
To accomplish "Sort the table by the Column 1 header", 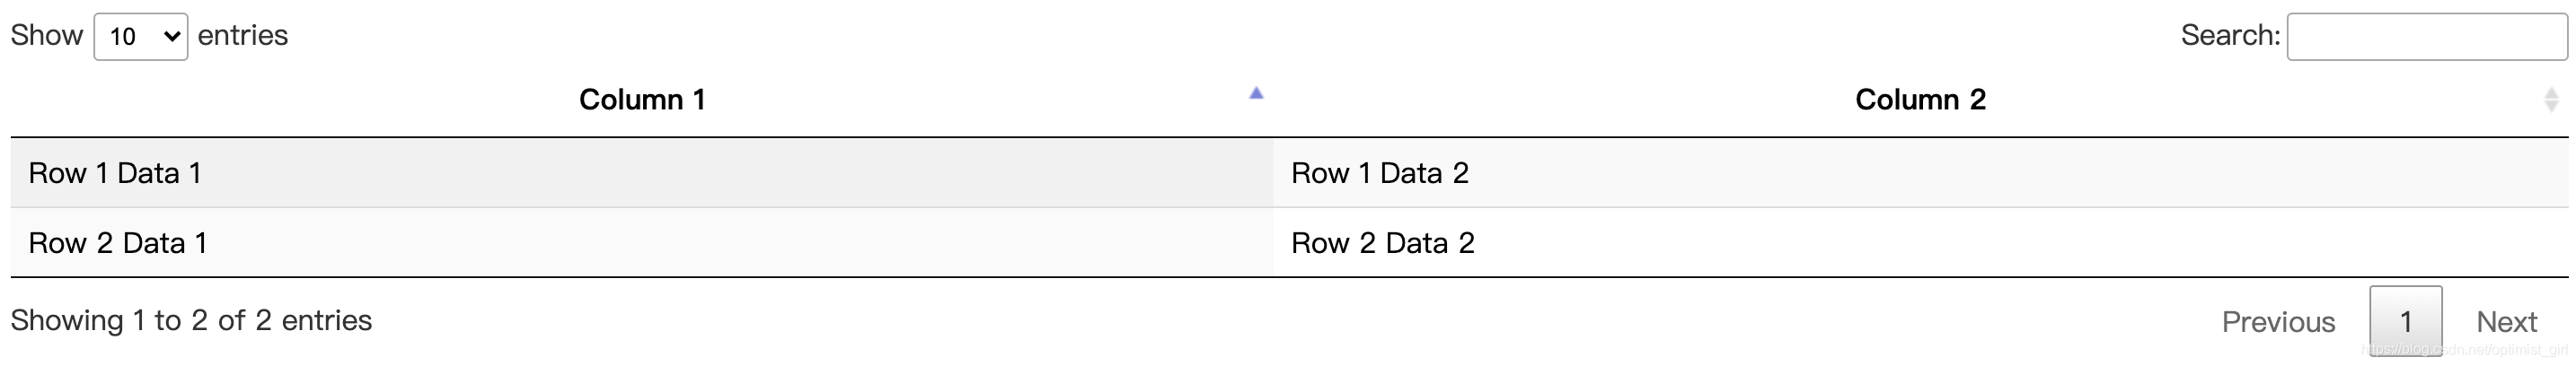I will coord(642,99).
